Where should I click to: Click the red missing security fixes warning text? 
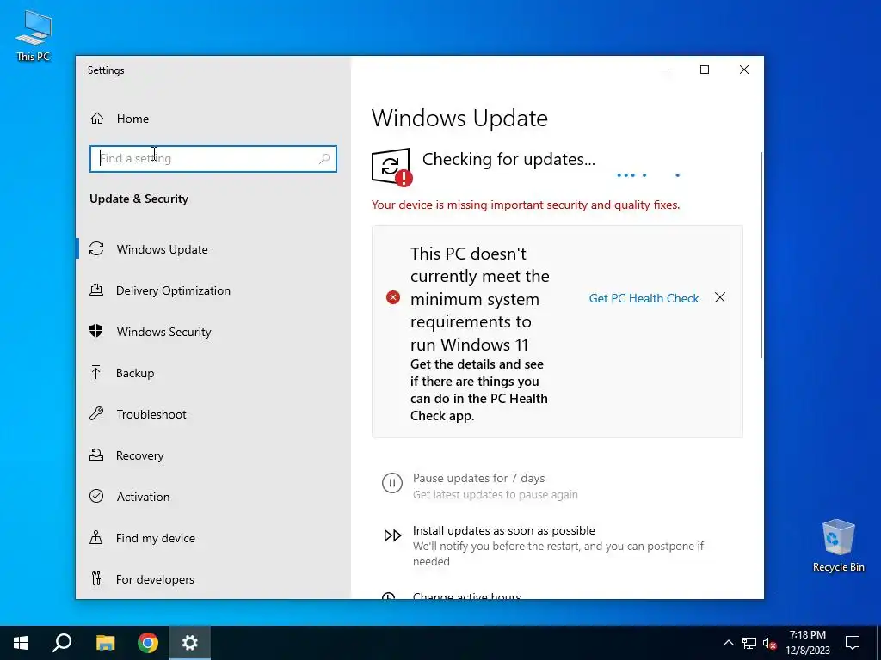[526, 205]
